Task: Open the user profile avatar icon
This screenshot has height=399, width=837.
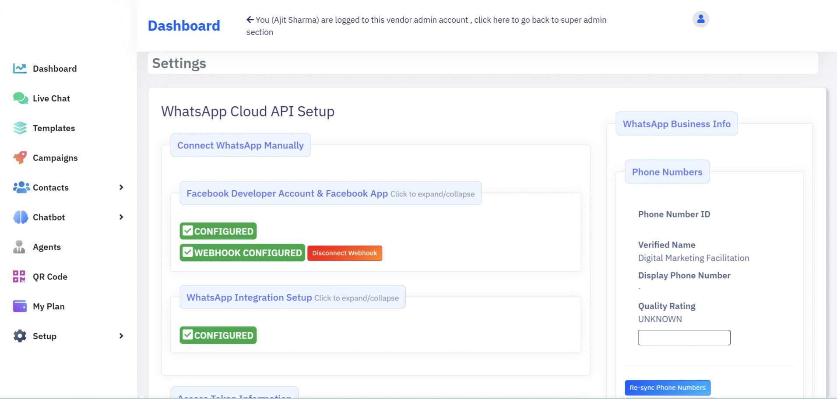Action: tap(700, 19)
